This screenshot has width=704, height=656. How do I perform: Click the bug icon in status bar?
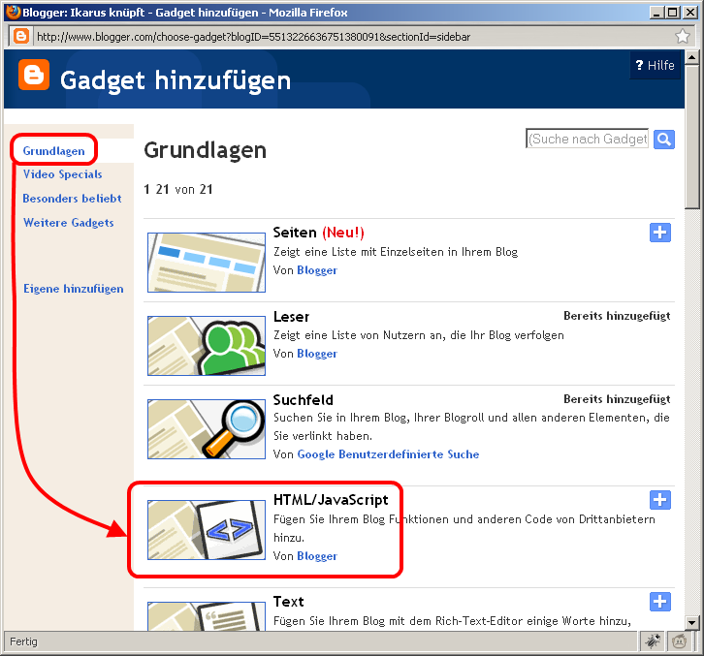653,641
